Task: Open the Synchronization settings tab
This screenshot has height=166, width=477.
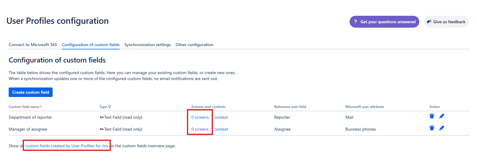Action: 147,45
